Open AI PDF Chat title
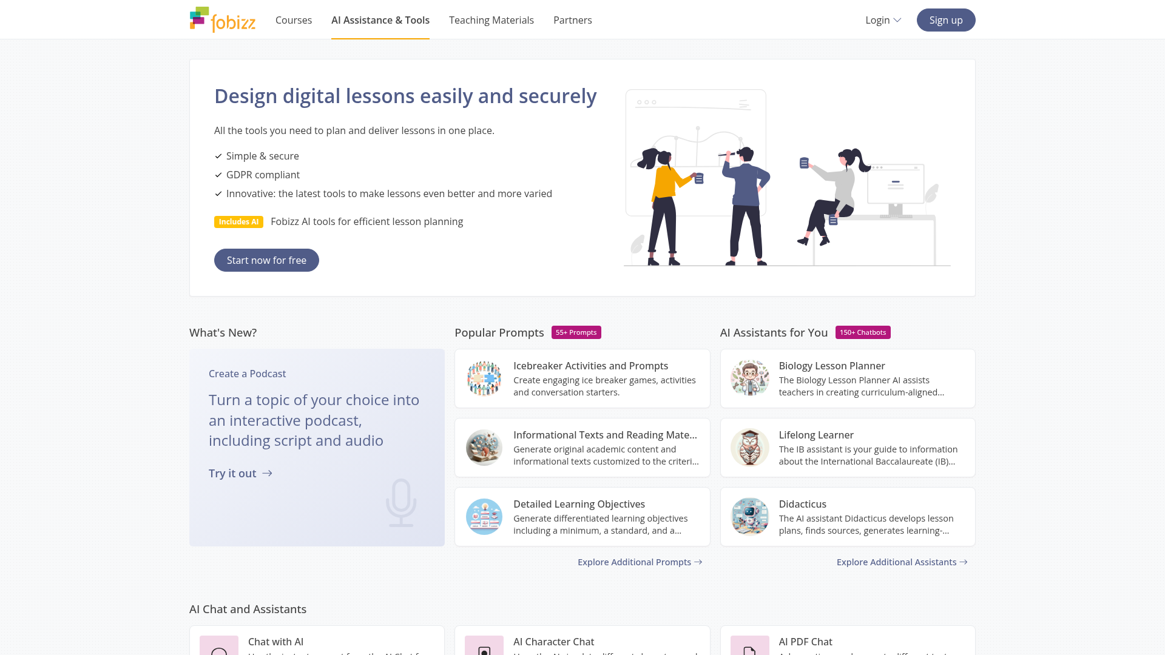 [805, 642]
